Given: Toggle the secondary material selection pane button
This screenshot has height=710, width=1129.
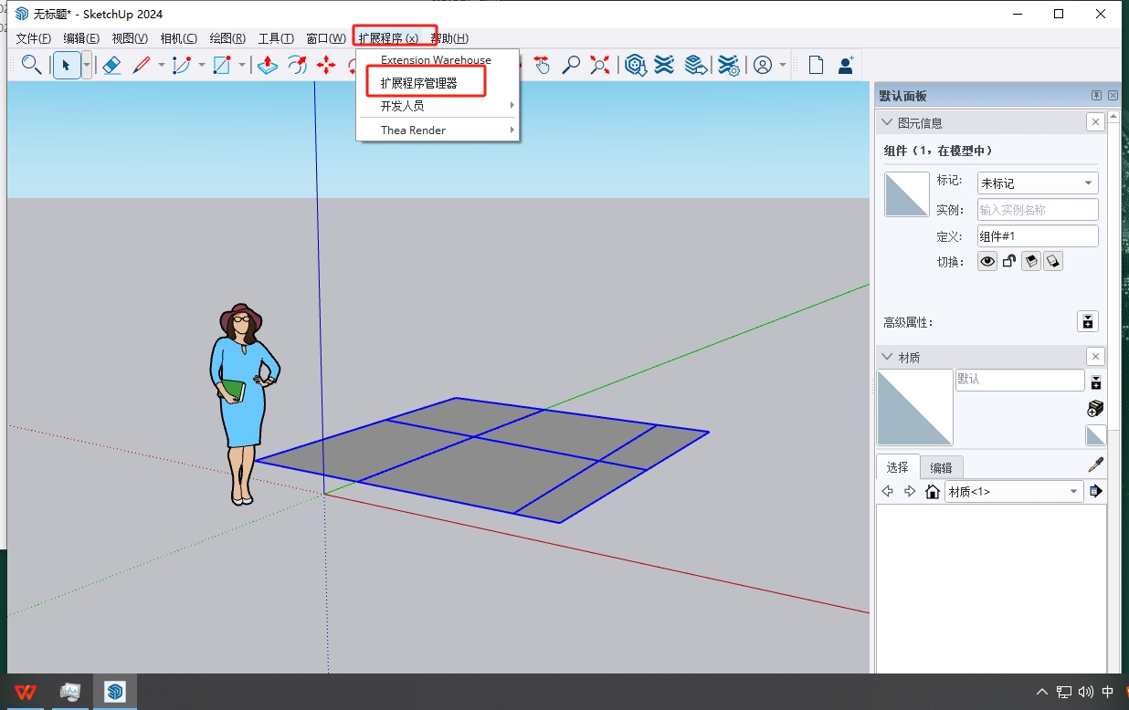Looking at the screenshot, I should pos(1096,382).
